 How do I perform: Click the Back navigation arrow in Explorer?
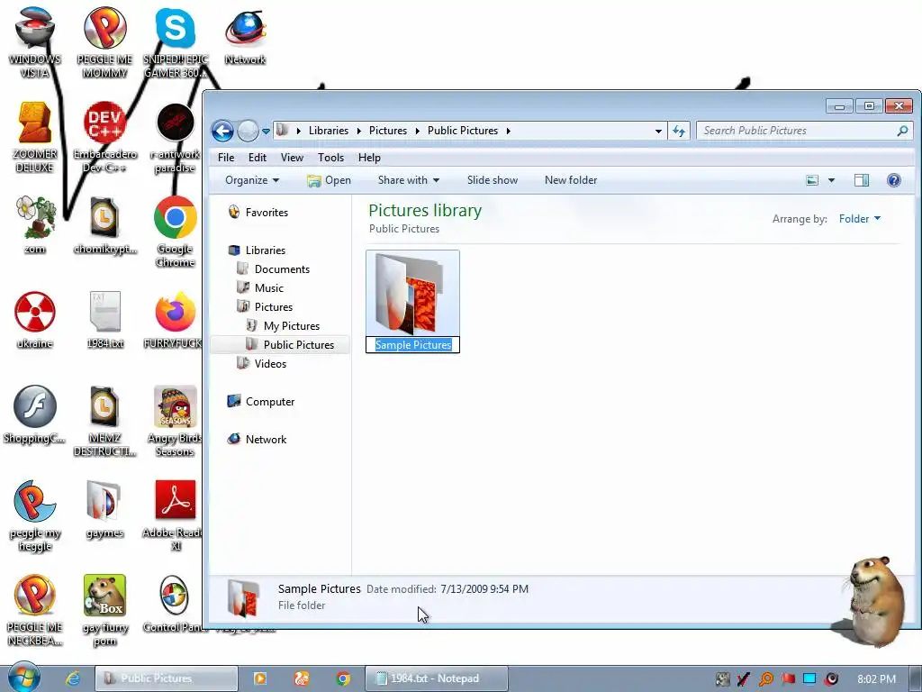click(x=223, y=131)
